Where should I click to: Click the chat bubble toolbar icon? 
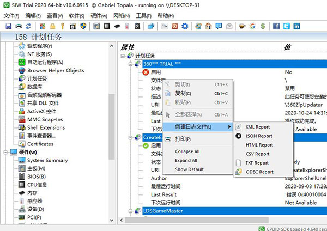pyautogui.click(x=219, y=26)
